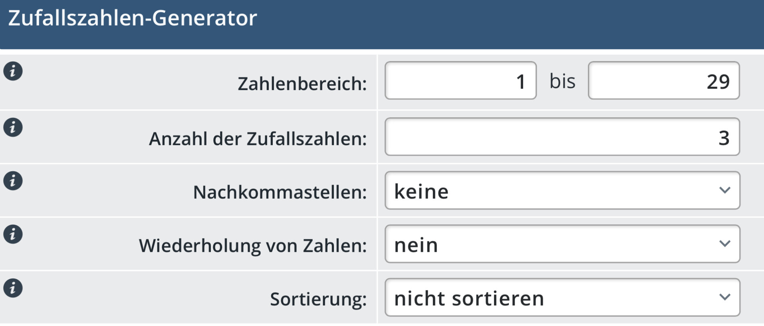The image size is (764, 326).
Task: Click the info icon beside Zahlenbereich
Action: 13,71
